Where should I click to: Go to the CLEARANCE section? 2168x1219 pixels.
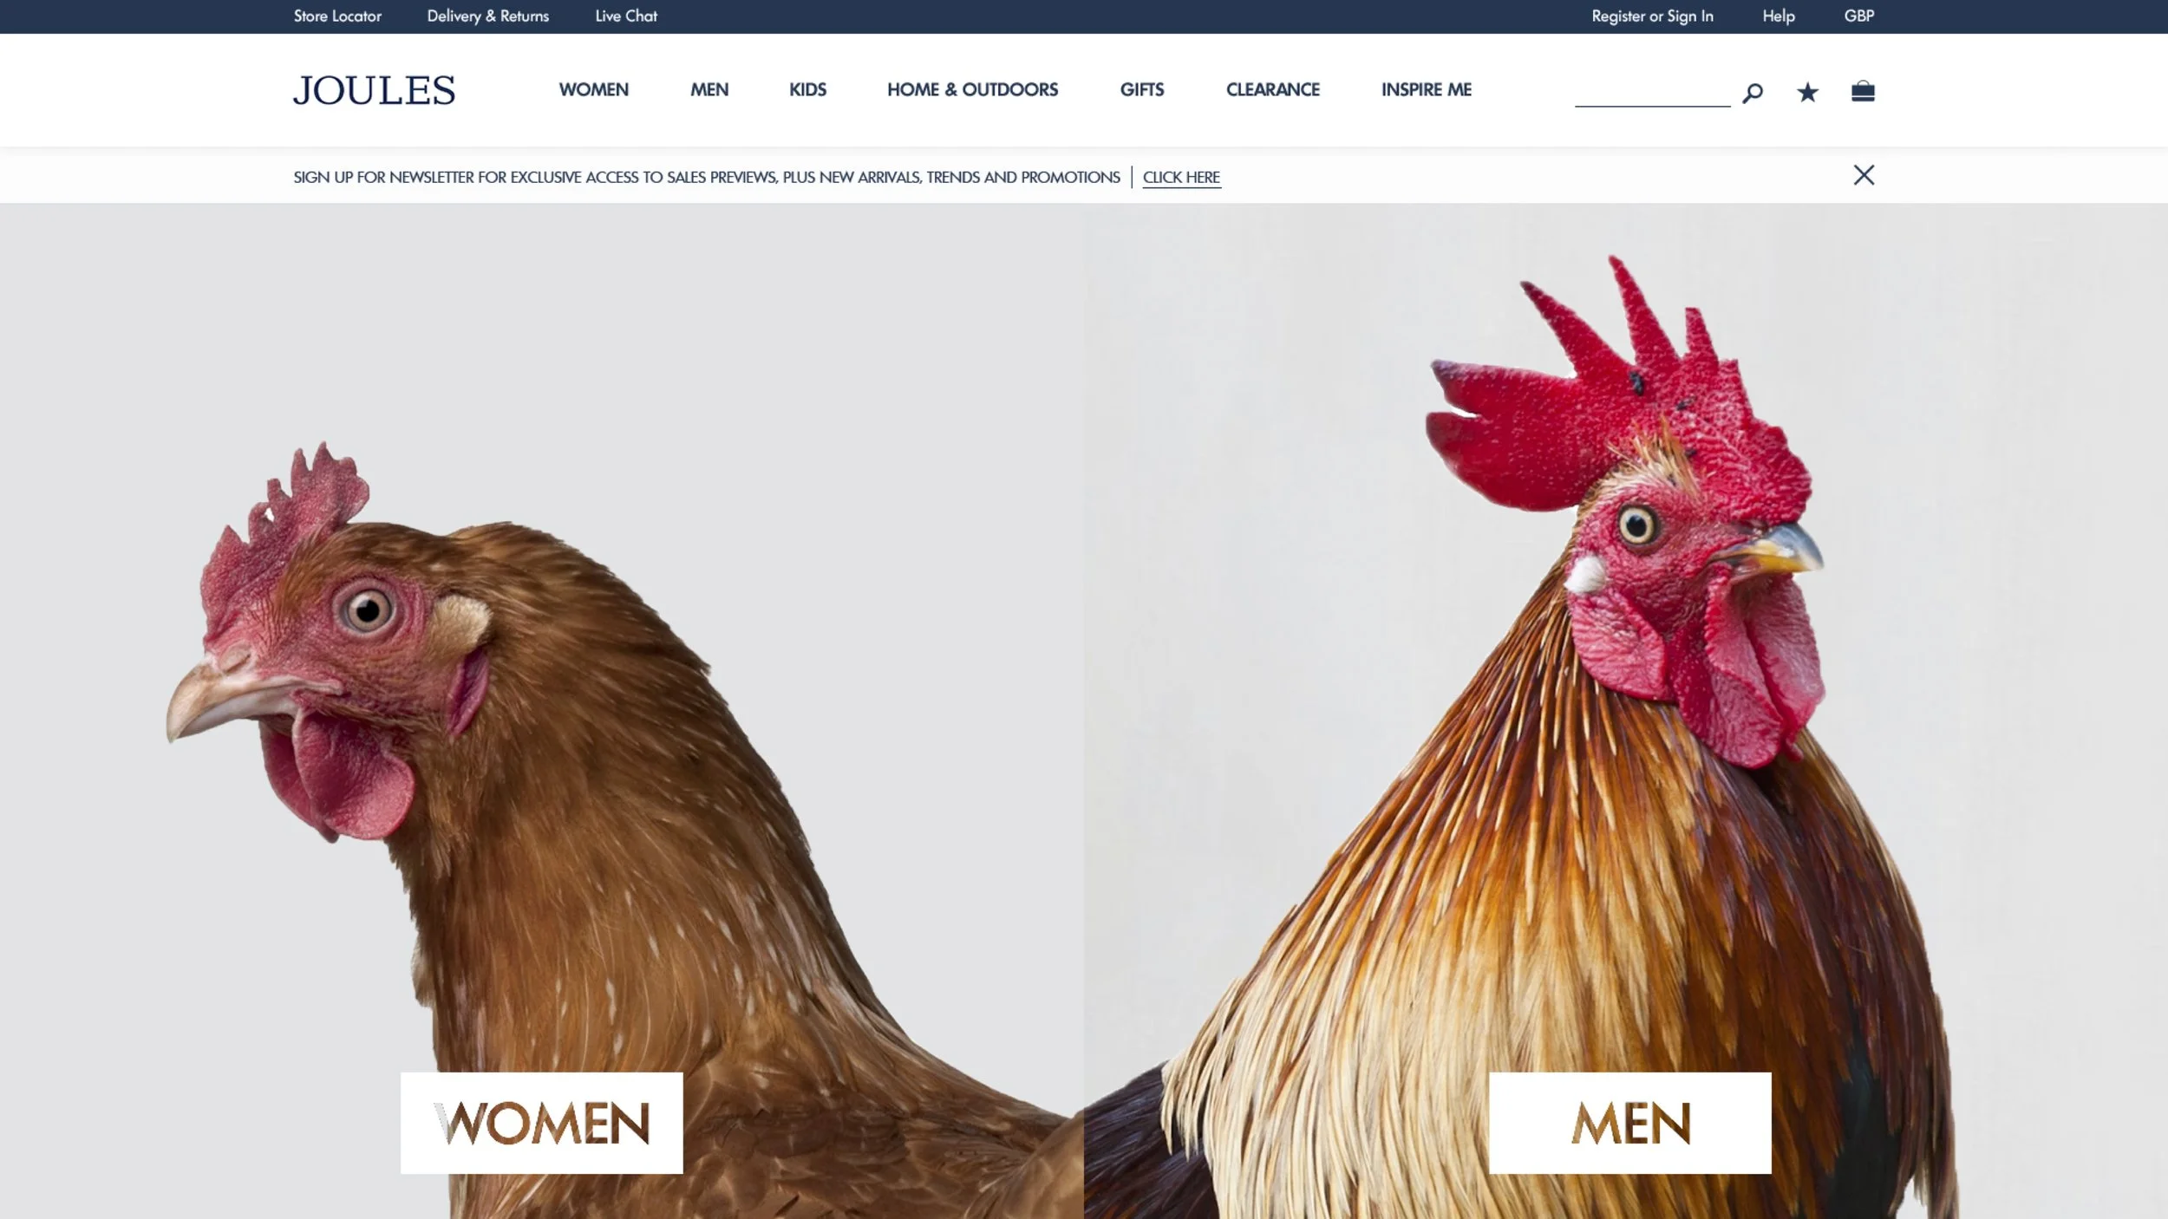pyautogui.click(x=1272, y=89)
